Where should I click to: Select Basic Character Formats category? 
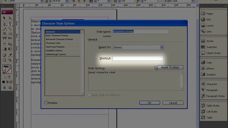click(63, 36)
